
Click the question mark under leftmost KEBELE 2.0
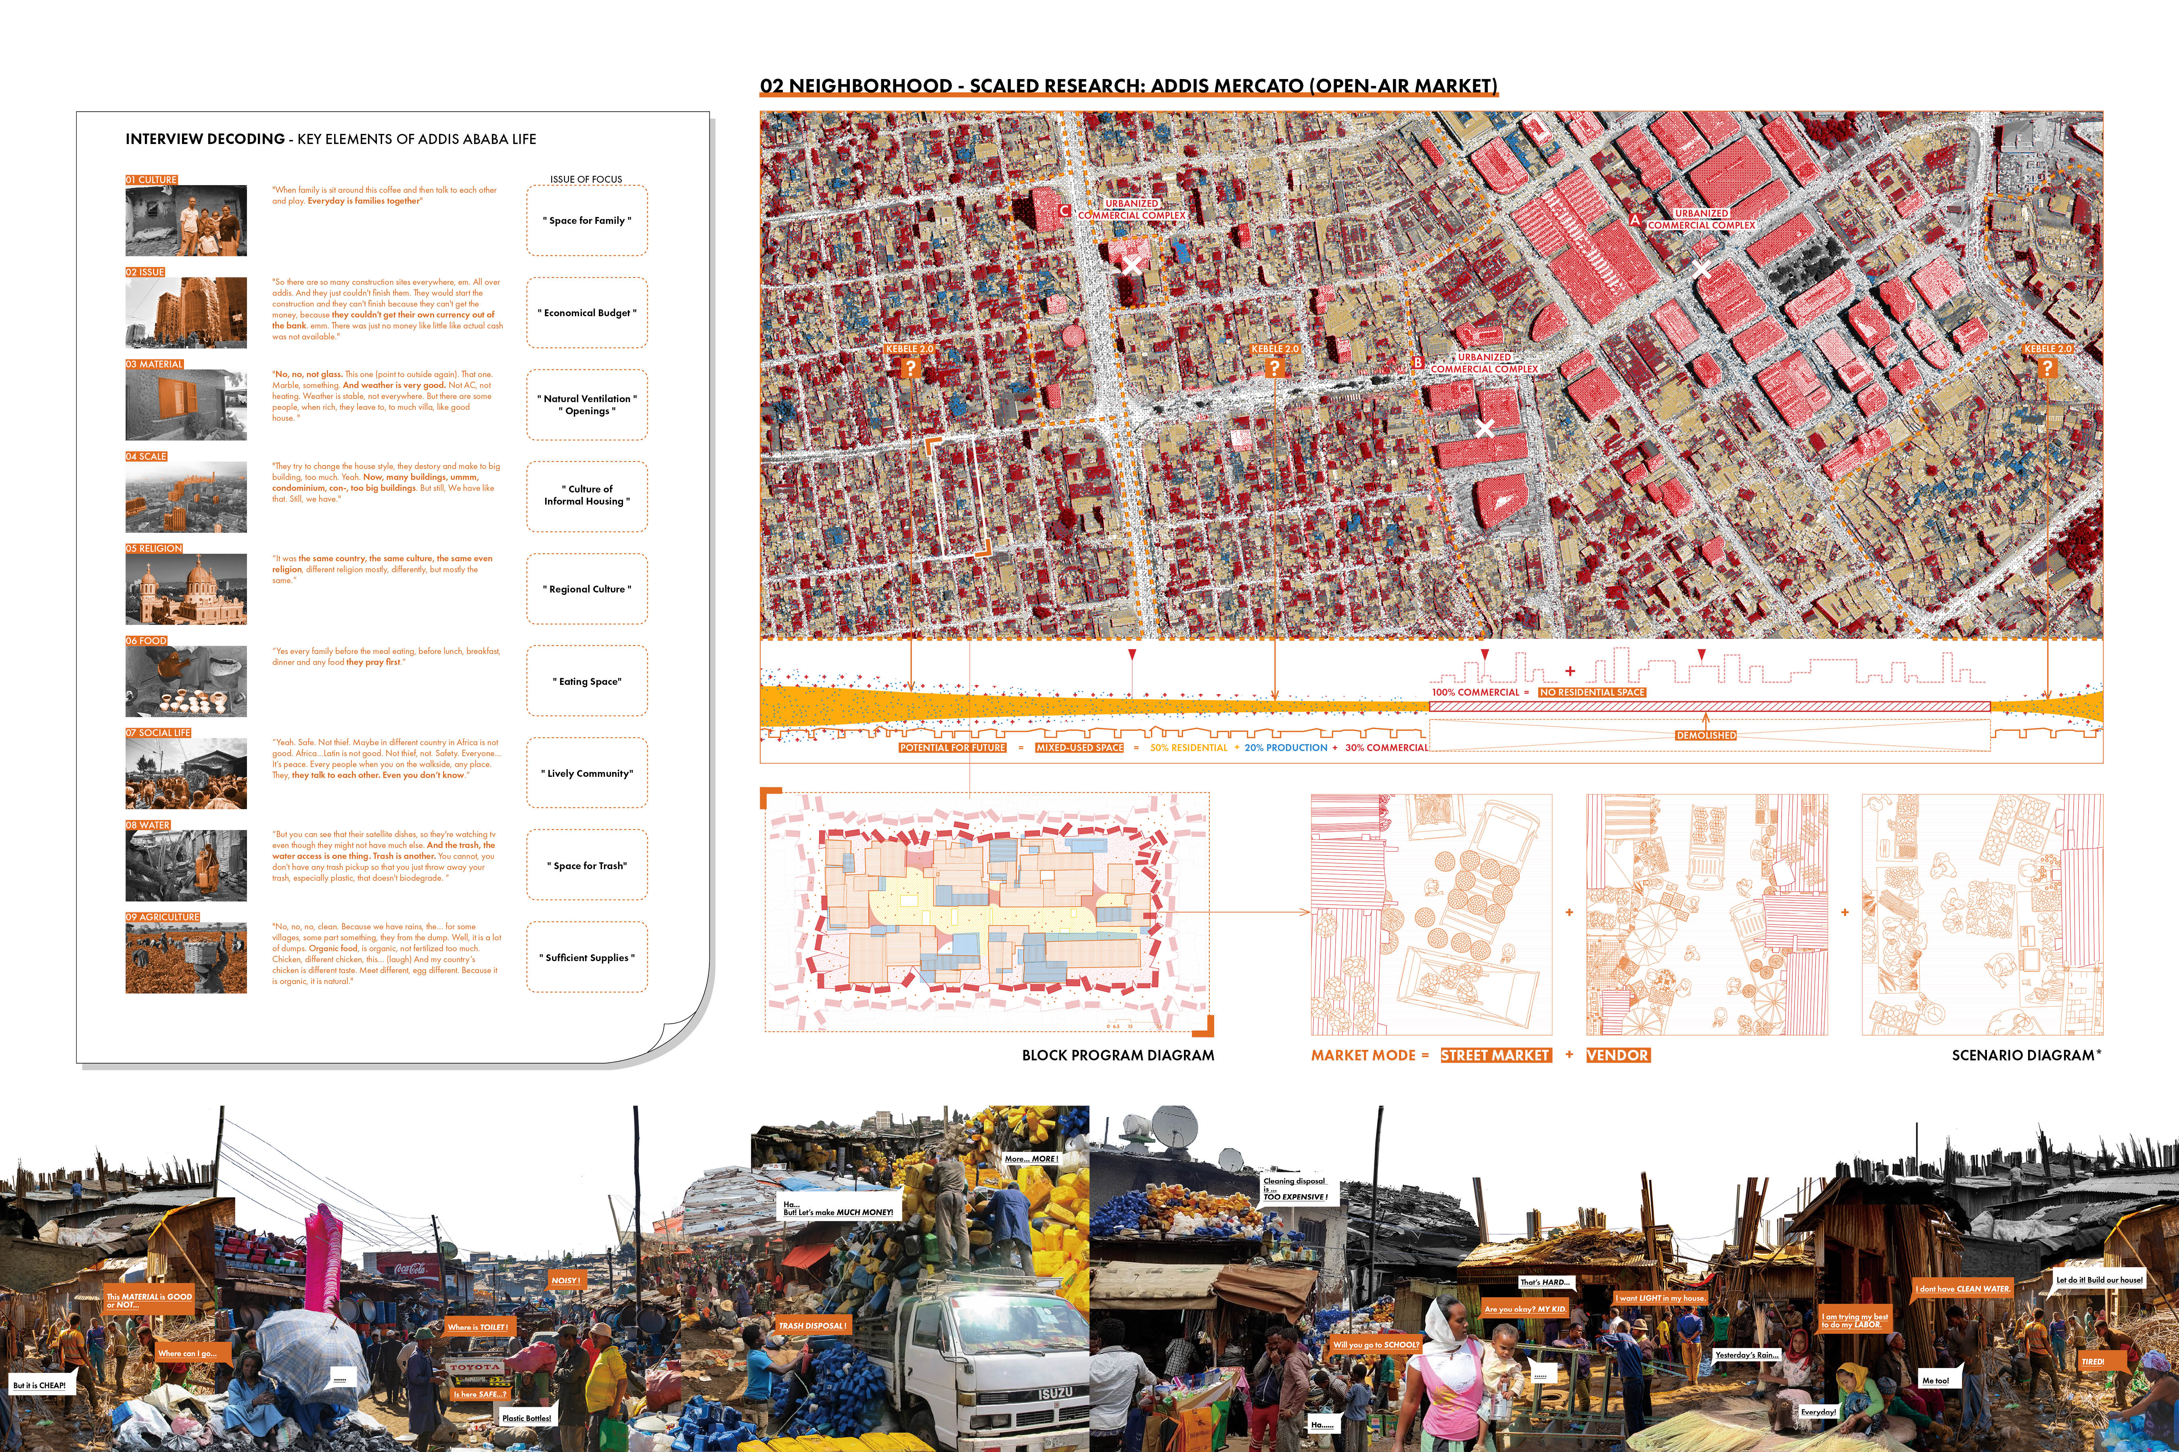point(911,367)
